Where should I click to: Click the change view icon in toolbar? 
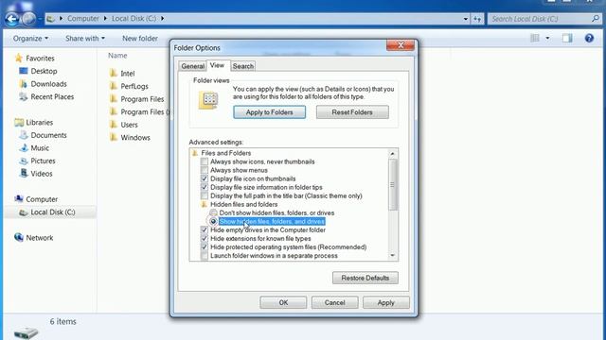[535, 38]
